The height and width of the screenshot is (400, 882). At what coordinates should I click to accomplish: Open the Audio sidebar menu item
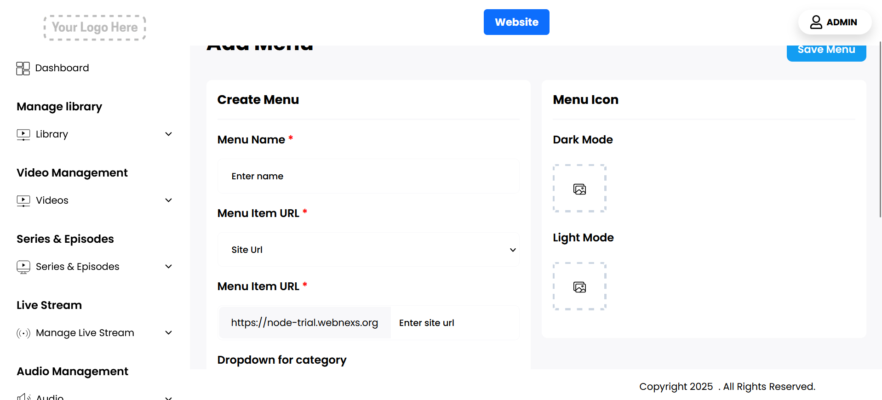pyautogui.click(x=50, y=397)
